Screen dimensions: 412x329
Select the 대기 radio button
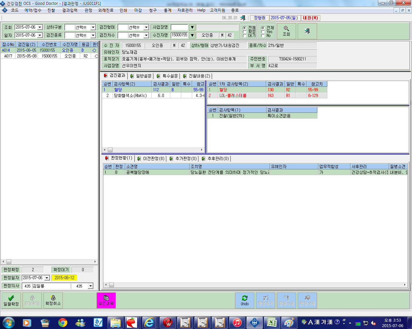coord(245,36)
